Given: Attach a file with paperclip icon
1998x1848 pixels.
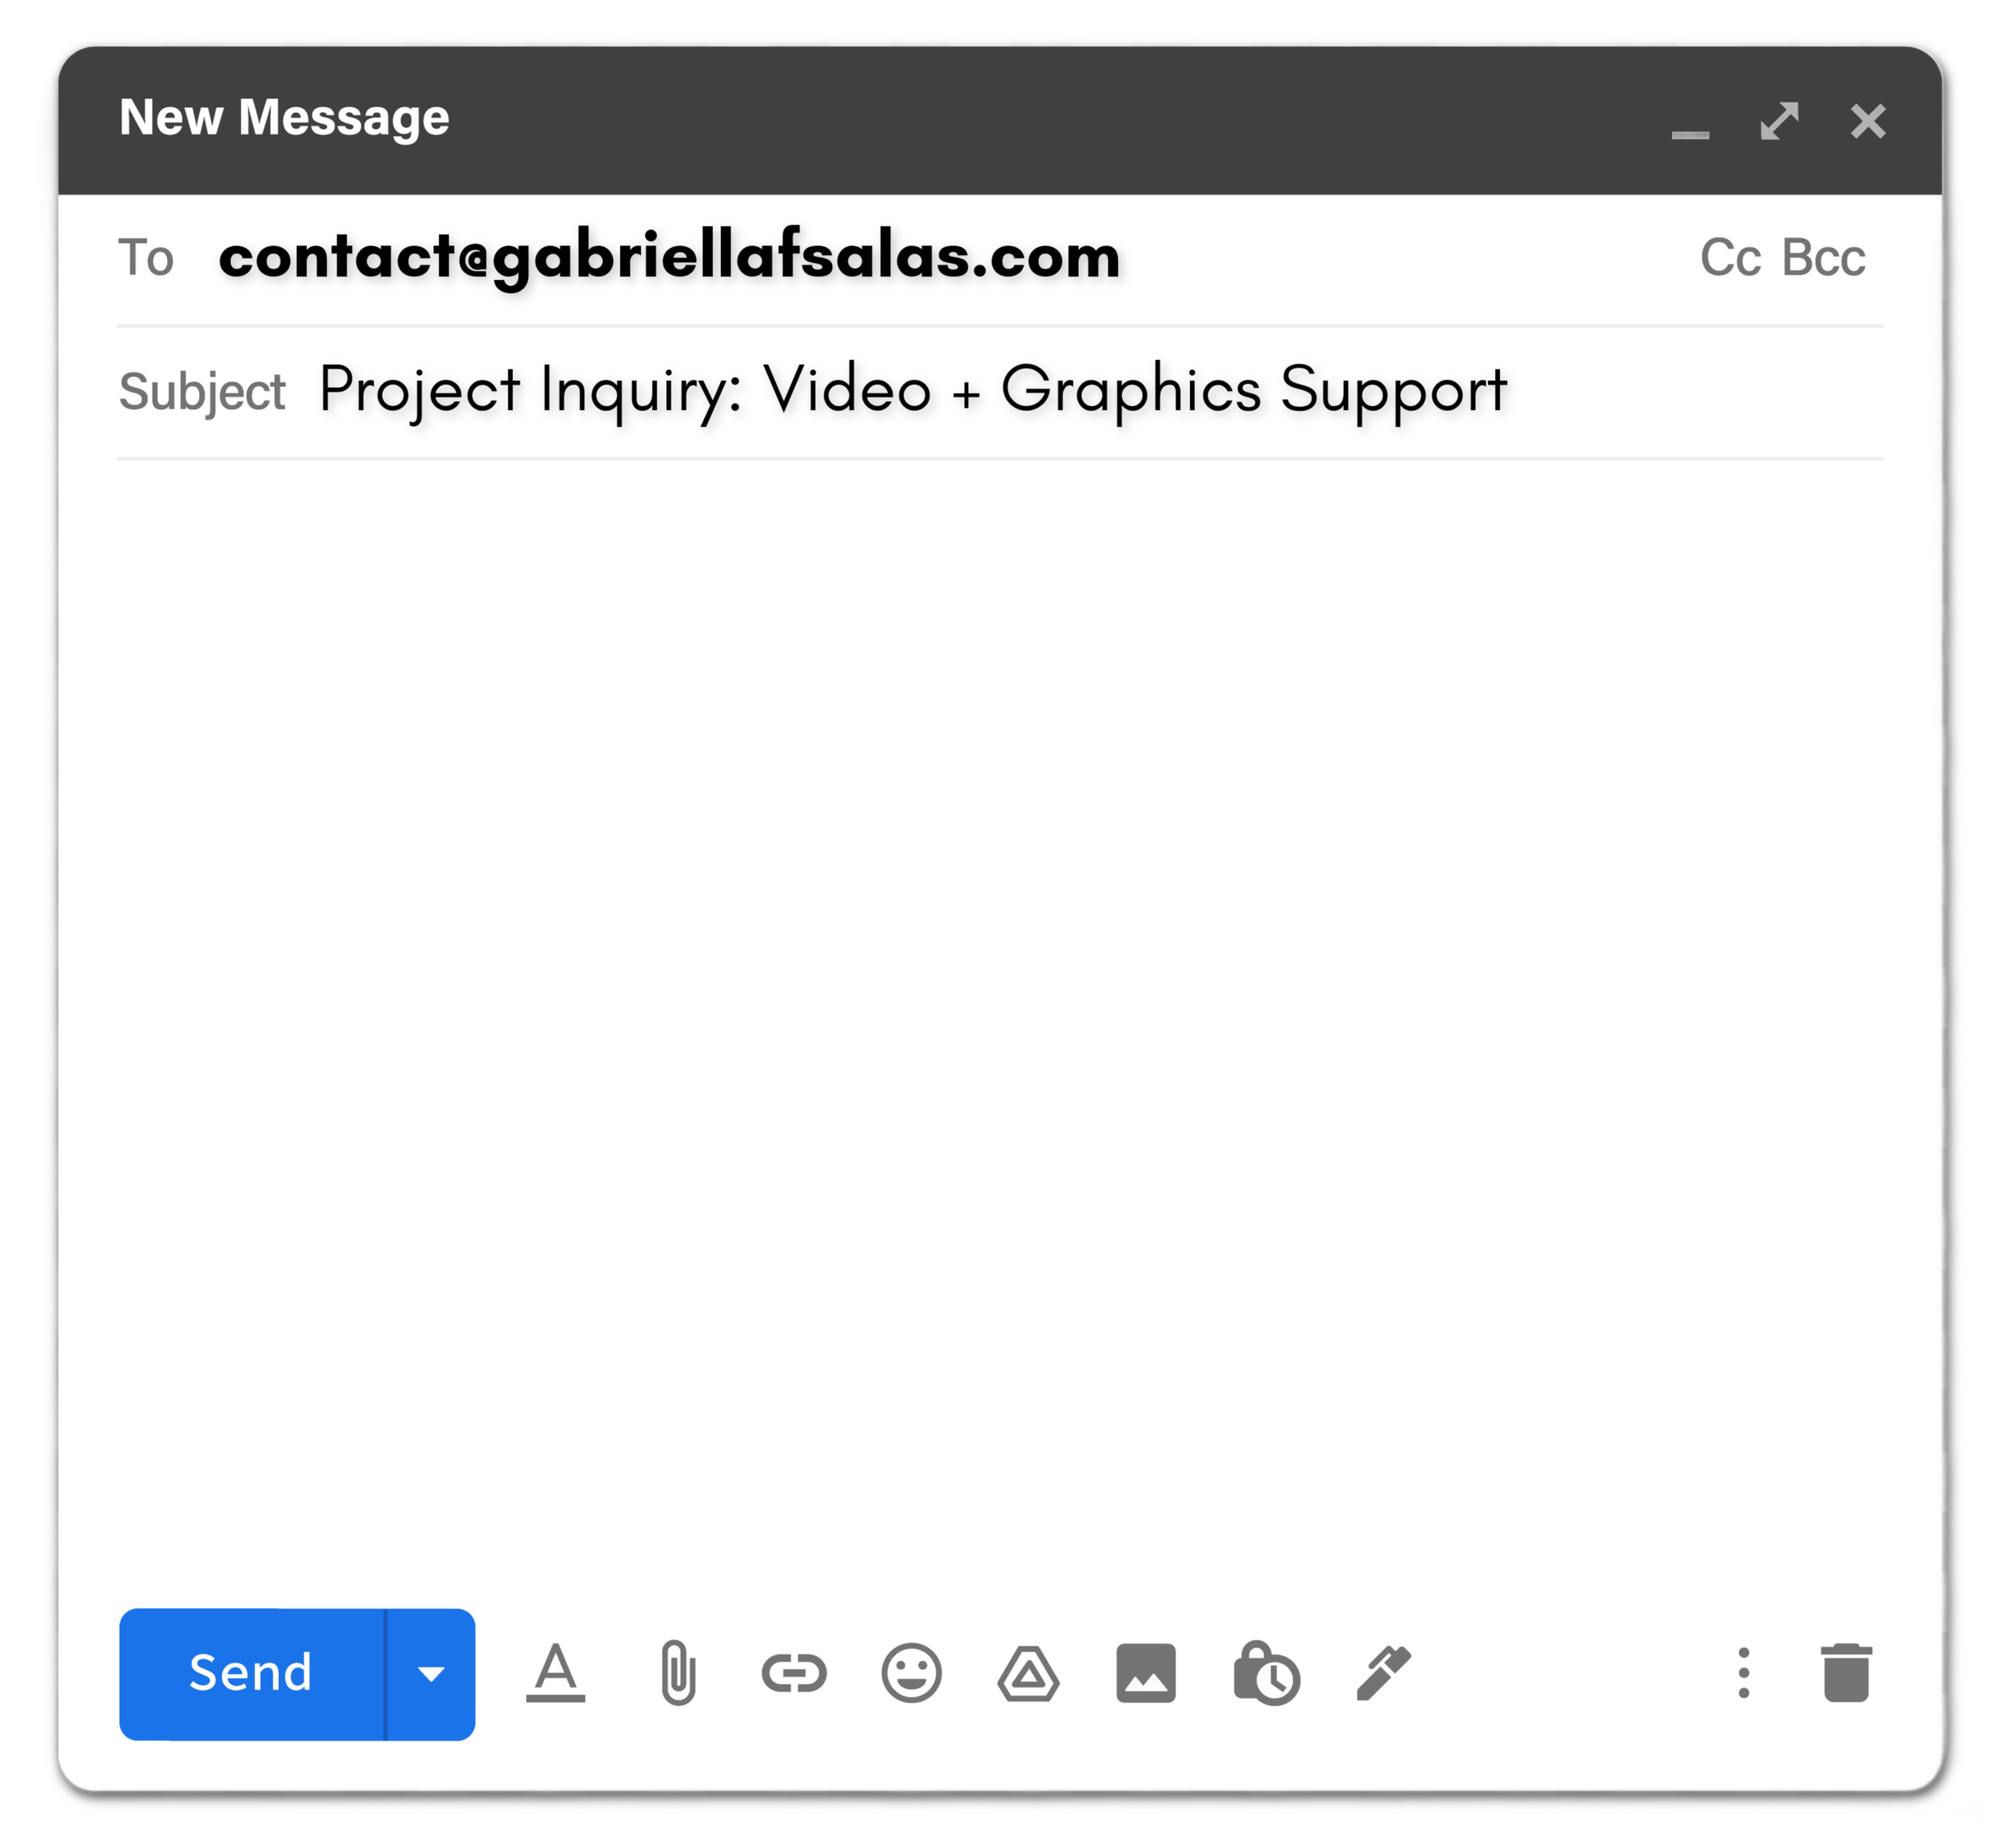Looking at the screenshot, I should (x=677, y=1673).
